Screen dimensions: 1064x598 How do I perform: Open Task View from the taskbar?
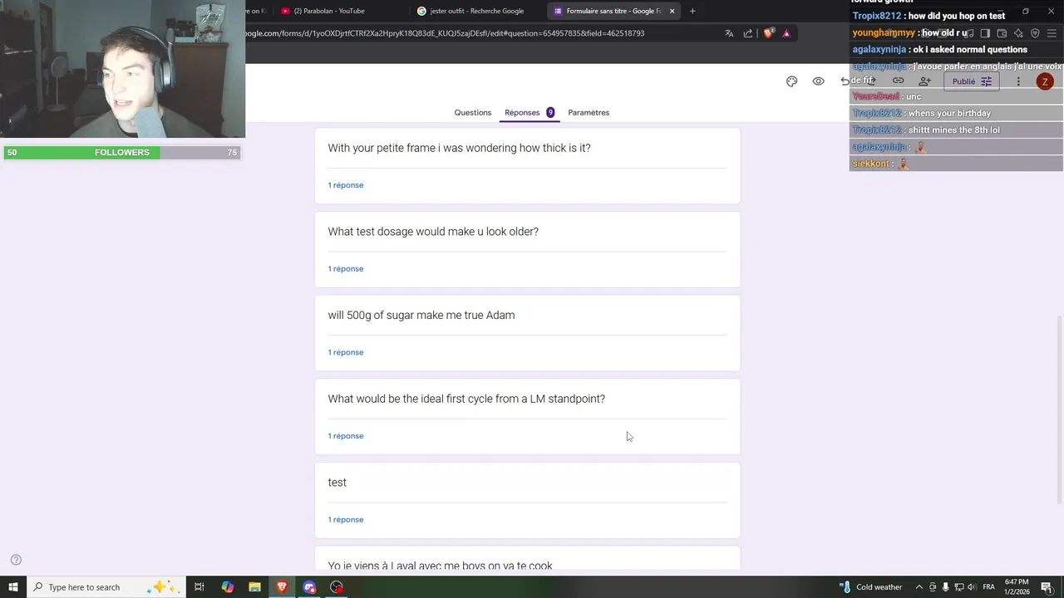199,587
